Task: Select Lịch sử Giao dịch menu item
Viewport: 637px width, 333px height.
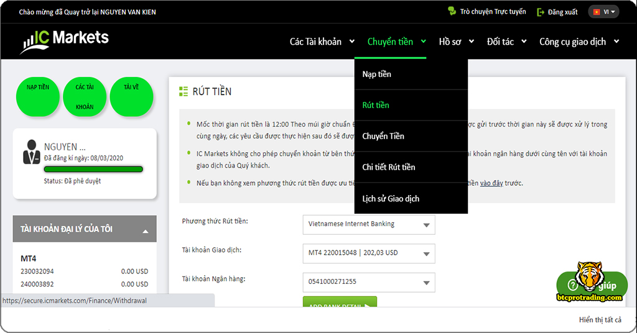Action: [391, 199]
